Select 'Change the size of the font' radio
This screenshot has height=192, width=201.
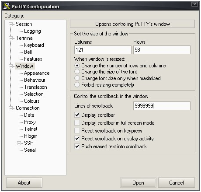point(77,72)
